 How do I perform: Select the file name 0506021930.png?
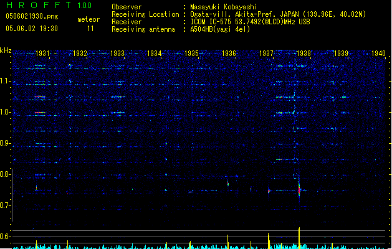(32, 16)
